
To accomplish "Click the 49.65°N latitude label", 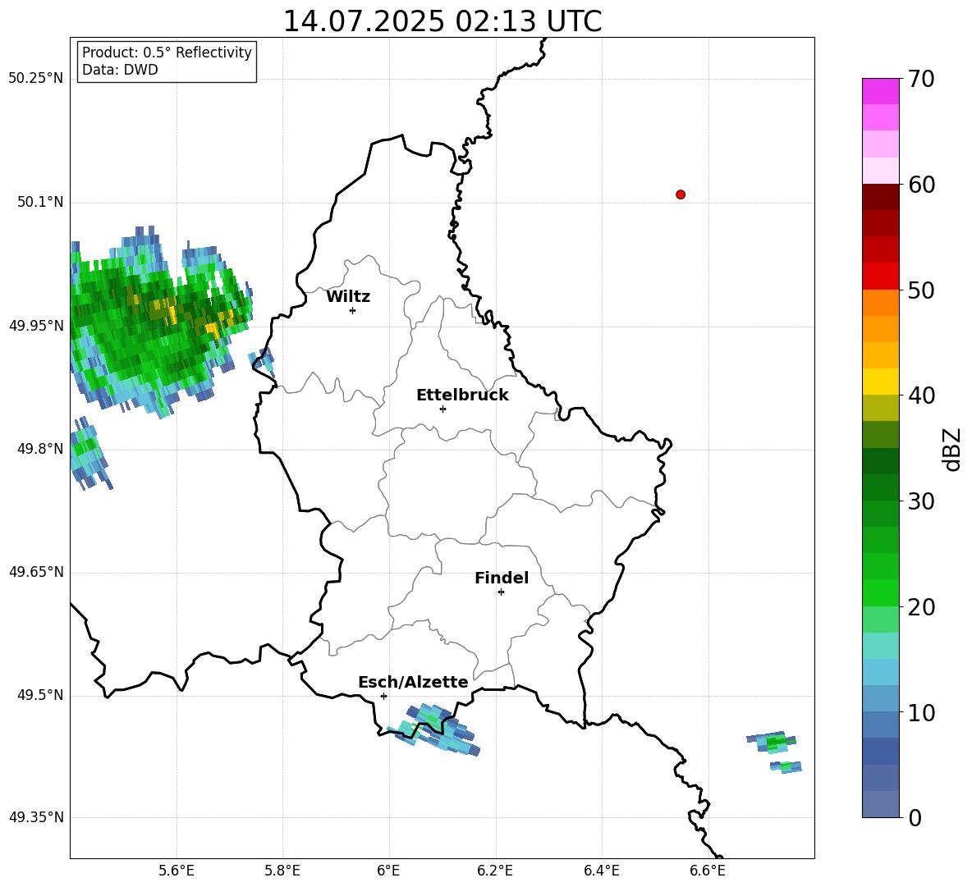I will 36,572.
